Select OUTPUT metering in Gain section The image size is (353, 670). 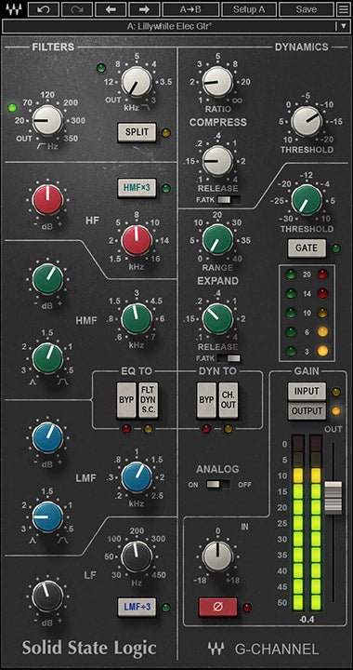[x=307, y=411]
